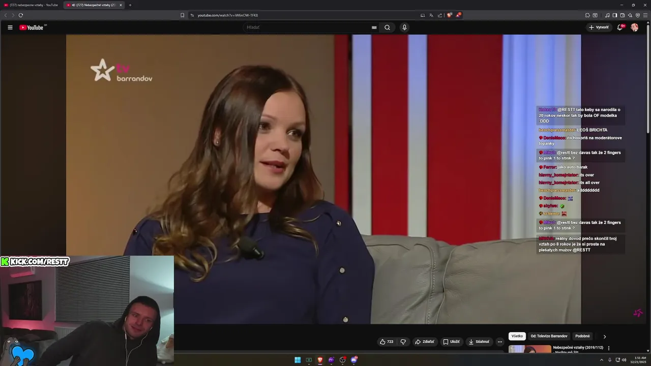651x366 pixels.
Task: Translate this page via address bar icon
Action: (x=431, y=15)
